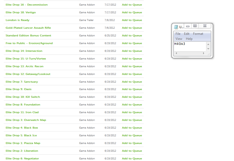Add Standard Edition Bonus Content to queue

point(132,36)
